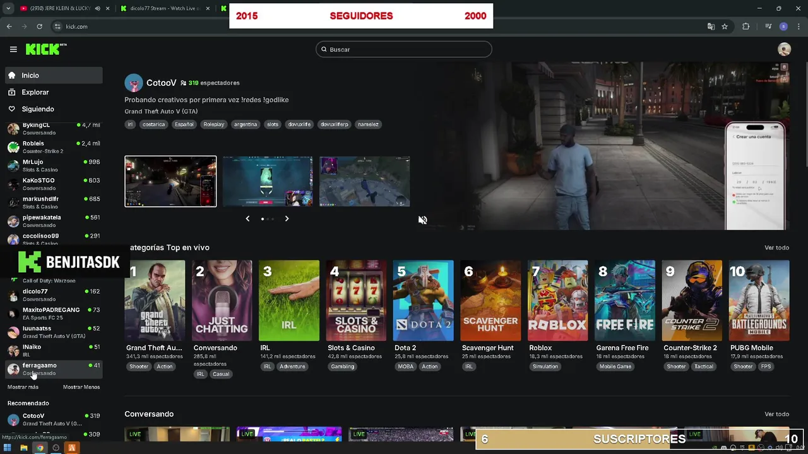
Task: Open Robleis channel in sidebar
Action: point(54,147)
